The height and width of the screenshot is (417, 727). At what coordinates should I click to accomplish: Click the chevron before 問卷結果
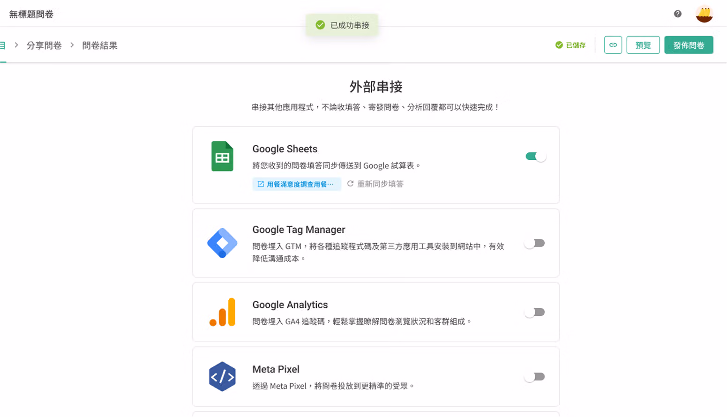72,45
